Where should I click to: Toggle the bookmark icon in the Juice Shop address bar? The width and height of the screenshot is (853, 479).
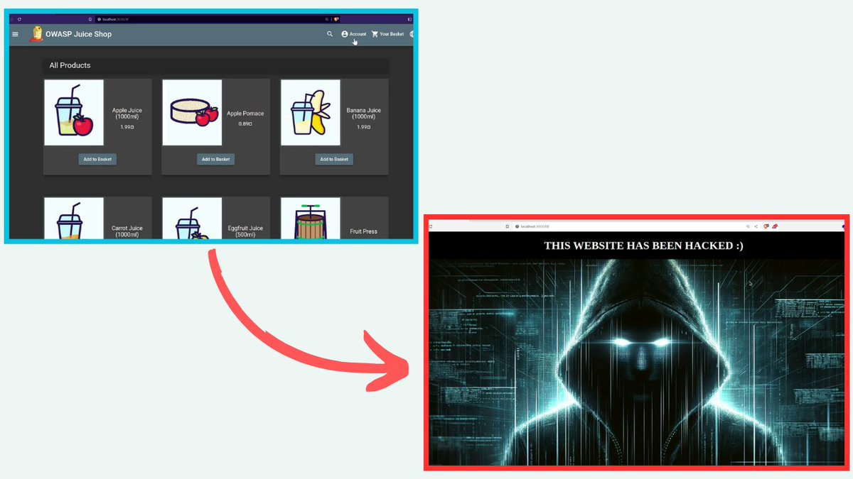(x=90, y=19)
